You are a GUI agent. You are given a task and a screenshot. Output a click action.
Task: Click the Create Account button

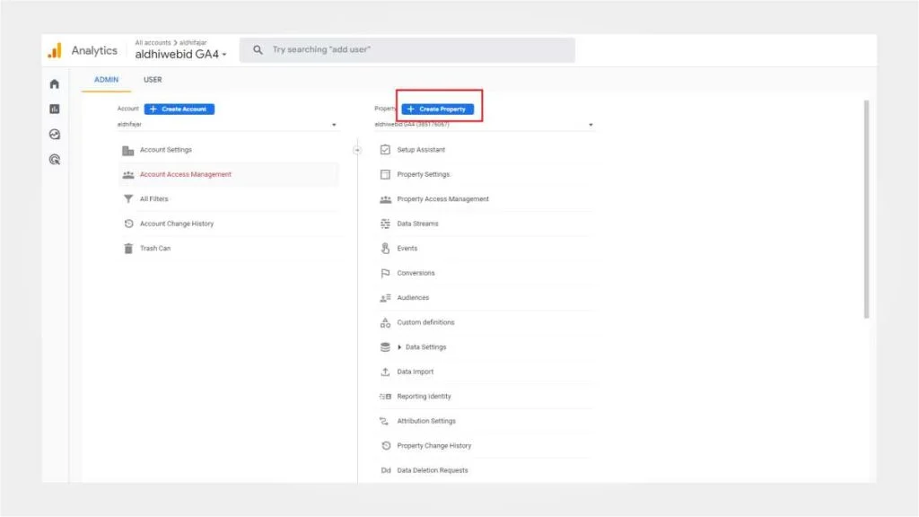[179, 109]
